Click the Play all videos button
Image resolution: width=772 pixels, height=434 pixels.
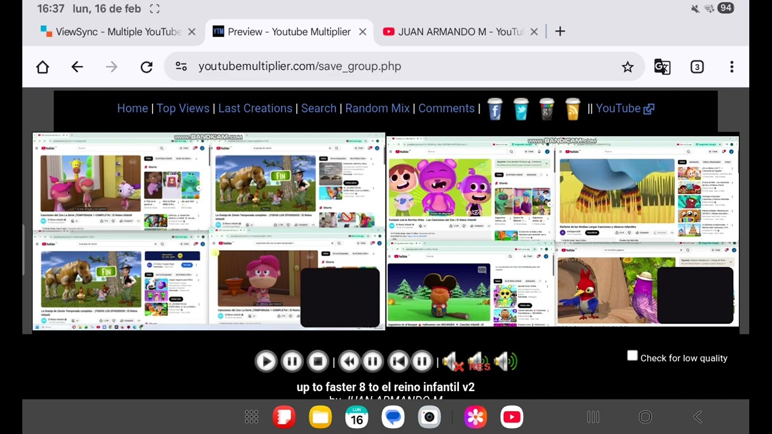click(x=265, y=361)
